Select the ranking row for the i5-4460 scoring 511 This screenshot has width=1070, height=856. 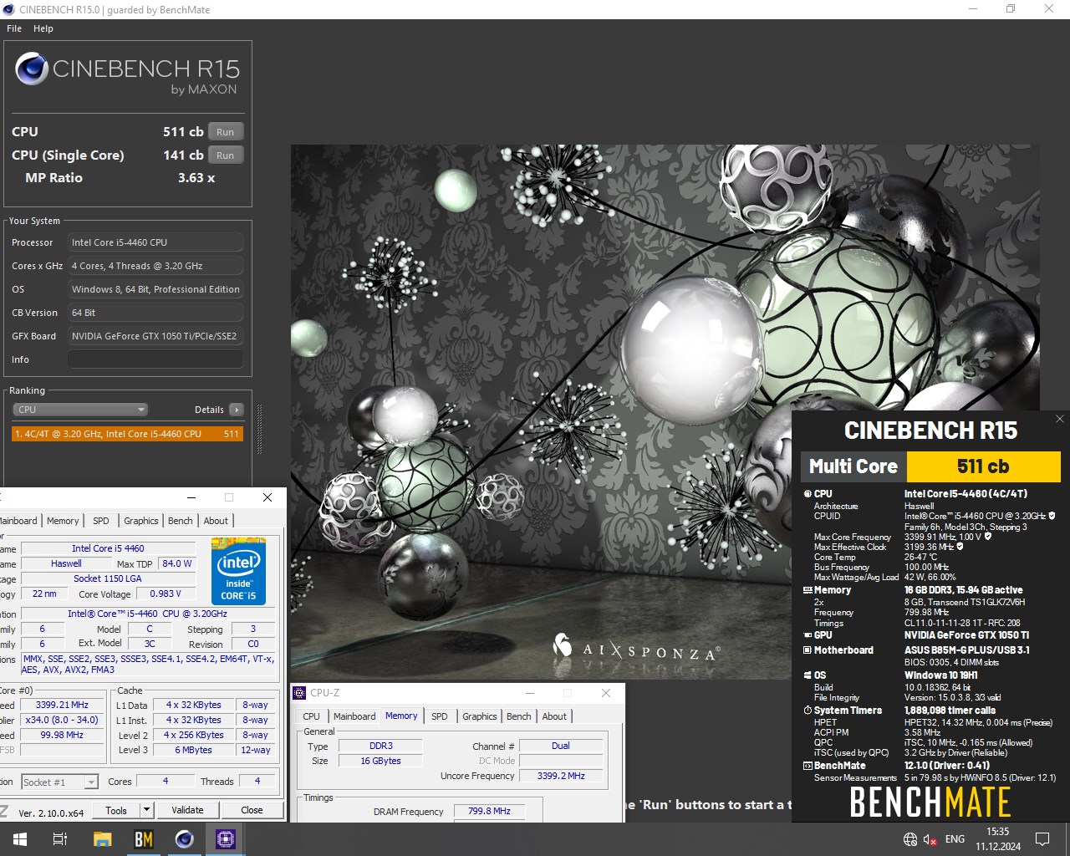pyautogui.click(x=127, y=434)
